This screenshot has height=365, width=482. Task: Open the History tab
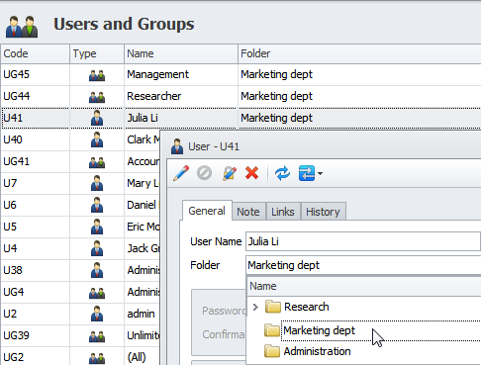pyautogui.click(x=323, y=212)
